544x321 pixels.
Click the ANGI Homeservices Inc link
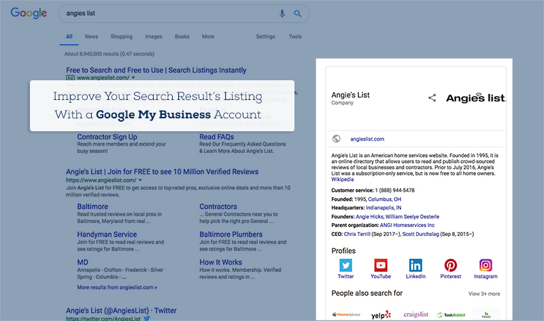407,225
